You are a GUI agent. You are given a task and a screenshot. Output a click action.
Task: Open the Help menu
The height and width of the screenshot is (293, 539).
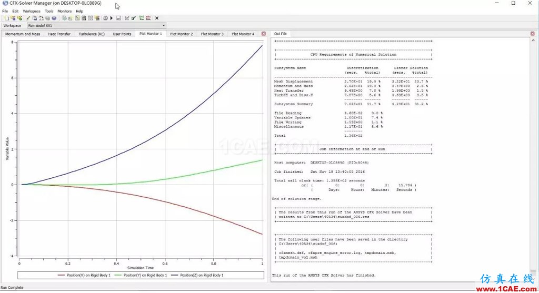(x=79, y=11)
